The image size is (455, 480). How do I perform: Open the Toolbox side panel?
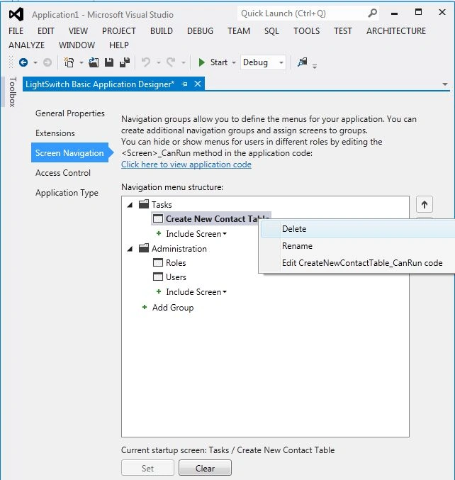tap(12, 92)
